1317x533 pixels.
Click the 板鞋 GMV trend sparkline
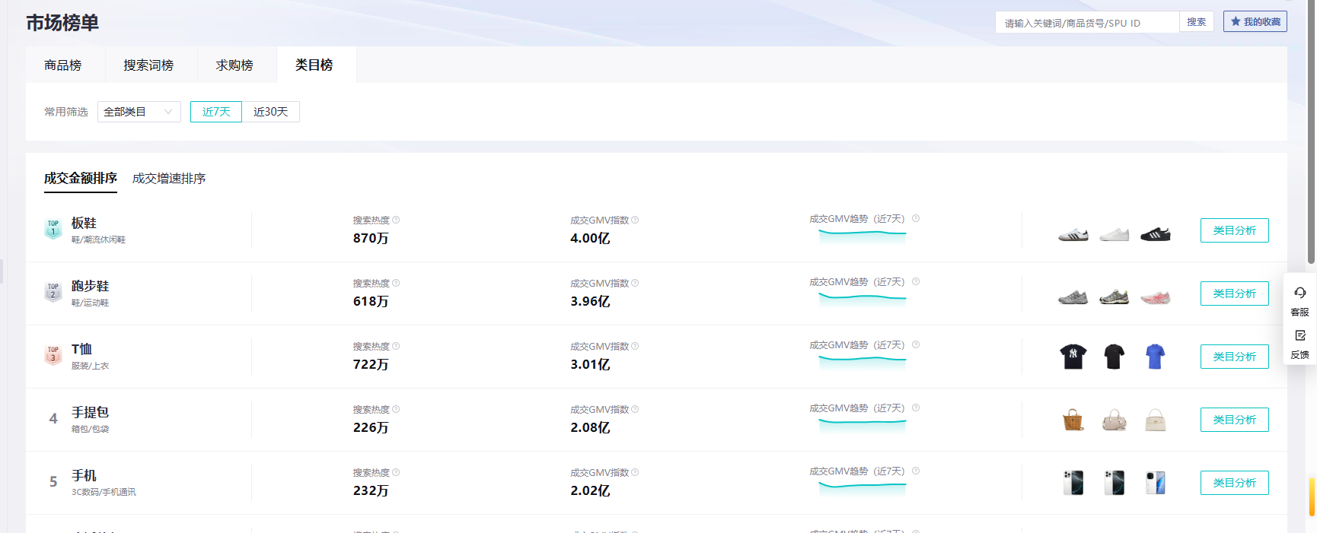pos(862,234)
